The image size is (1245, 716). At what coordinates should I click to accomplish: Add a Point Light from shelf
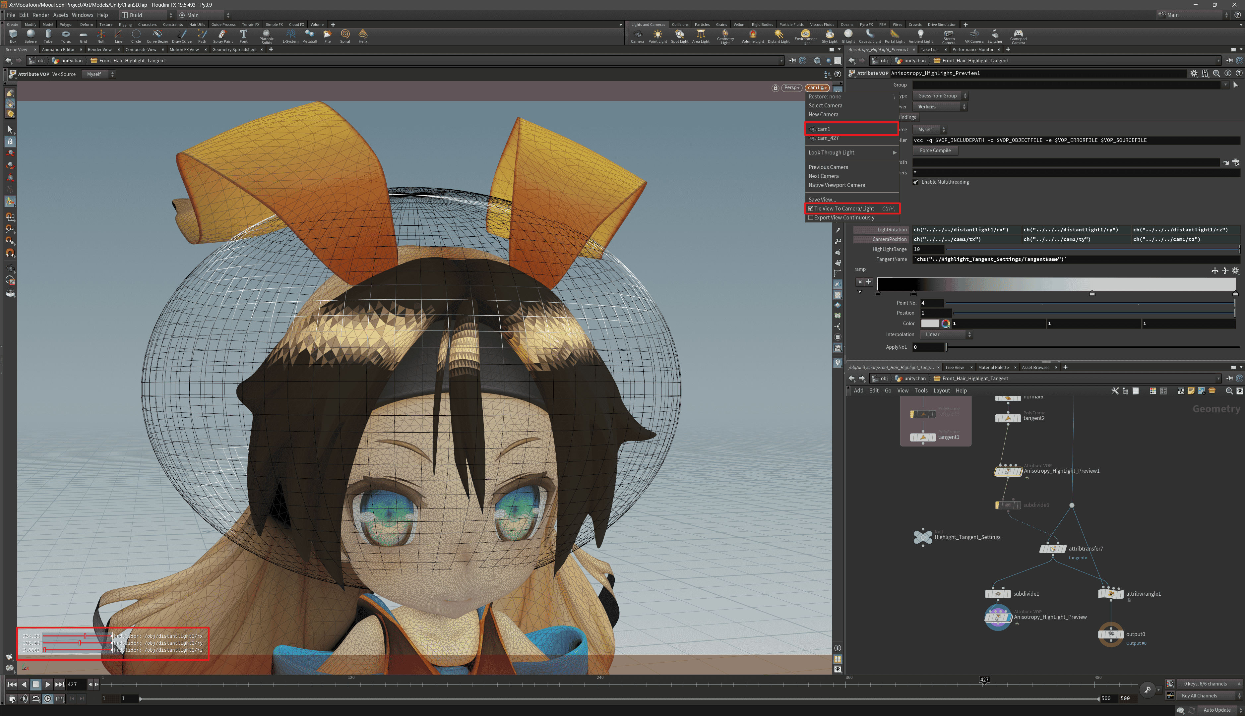click(x=657, y=36)
